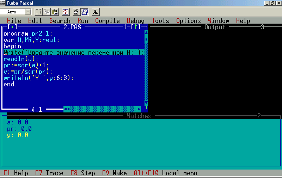Click the Mark selection toolbar icon
The image size is (282, 178).
coord(38,12)
